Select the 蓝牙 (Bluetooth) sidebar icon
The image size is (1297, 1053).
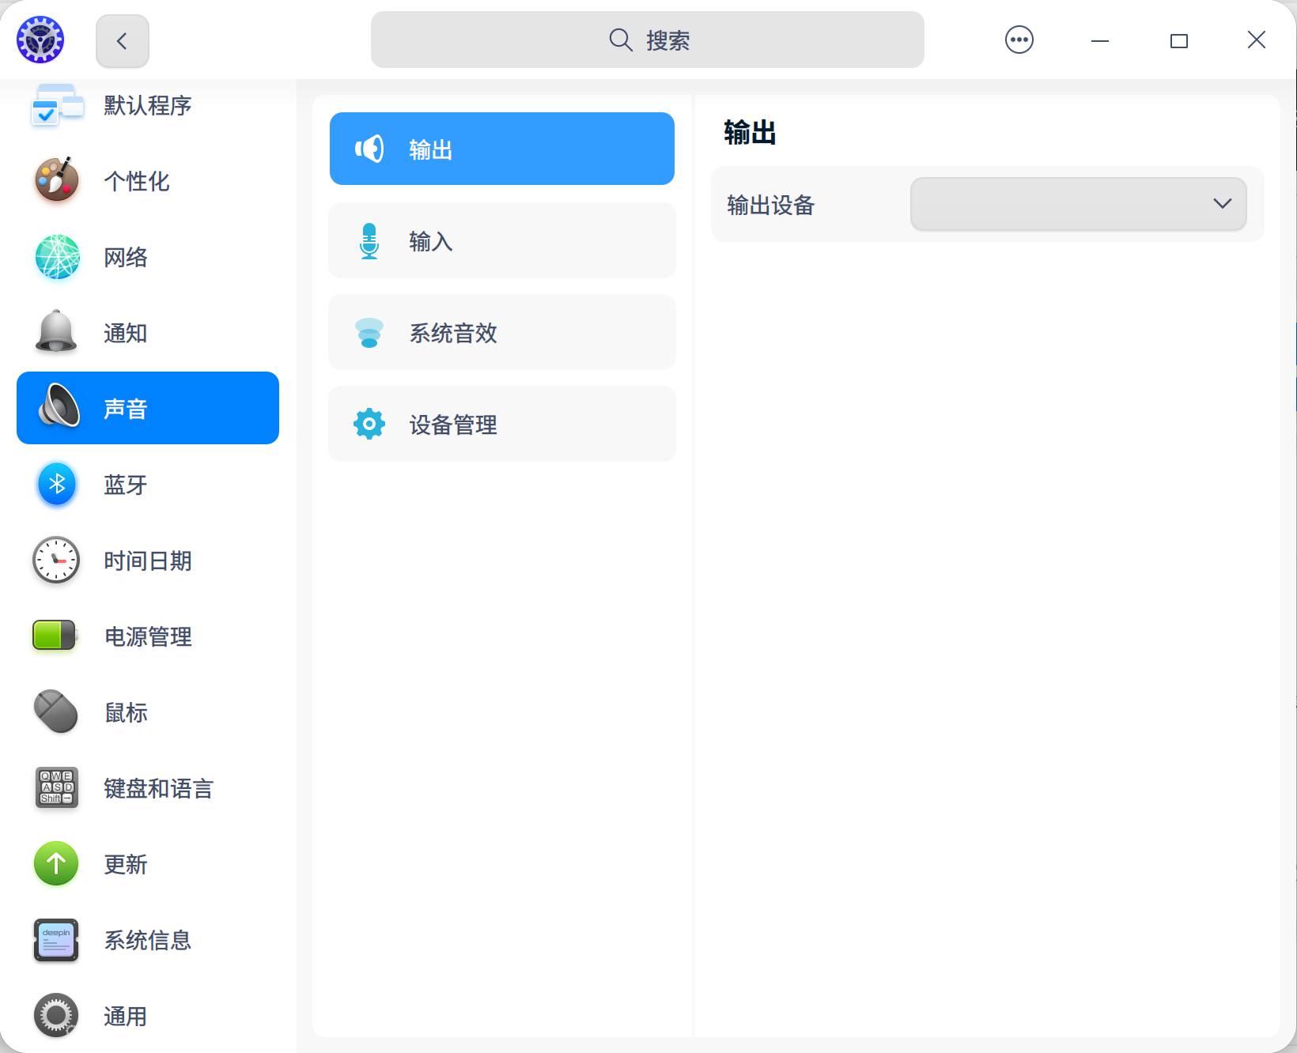[55, 485]
